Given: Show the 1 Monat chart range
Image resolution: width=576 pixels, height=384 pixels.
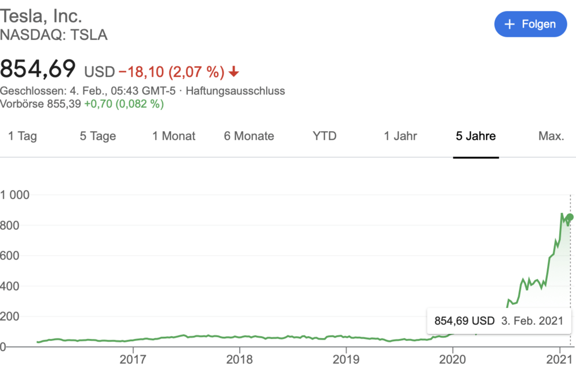Looking at the screenshot, I should tap(174, 136).
